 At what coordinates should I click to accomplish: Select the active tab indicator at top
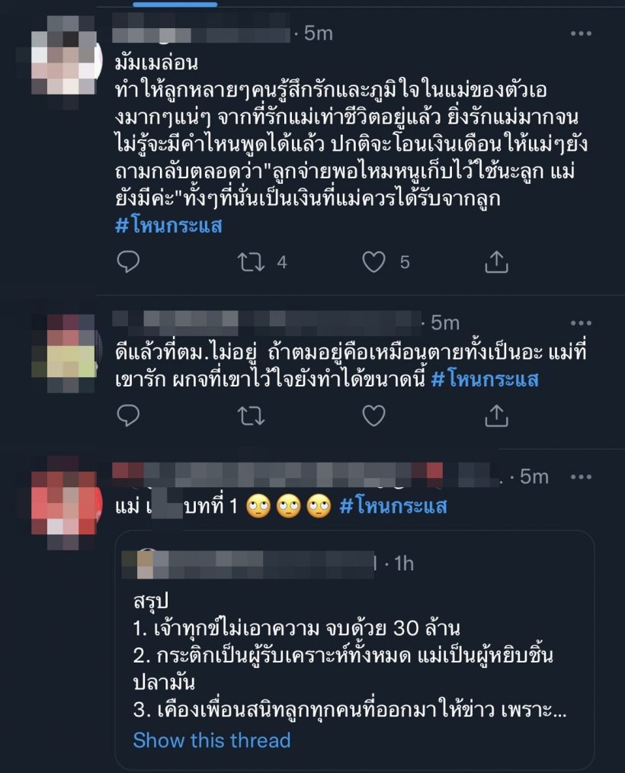click(175, 4)
